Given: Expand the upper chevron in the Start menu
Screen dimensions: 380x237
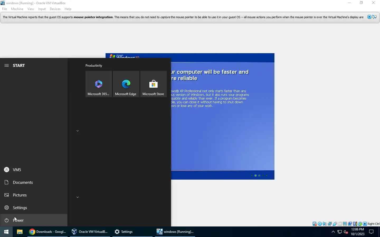Looking at the screenshot, I should tap(78, 131).
